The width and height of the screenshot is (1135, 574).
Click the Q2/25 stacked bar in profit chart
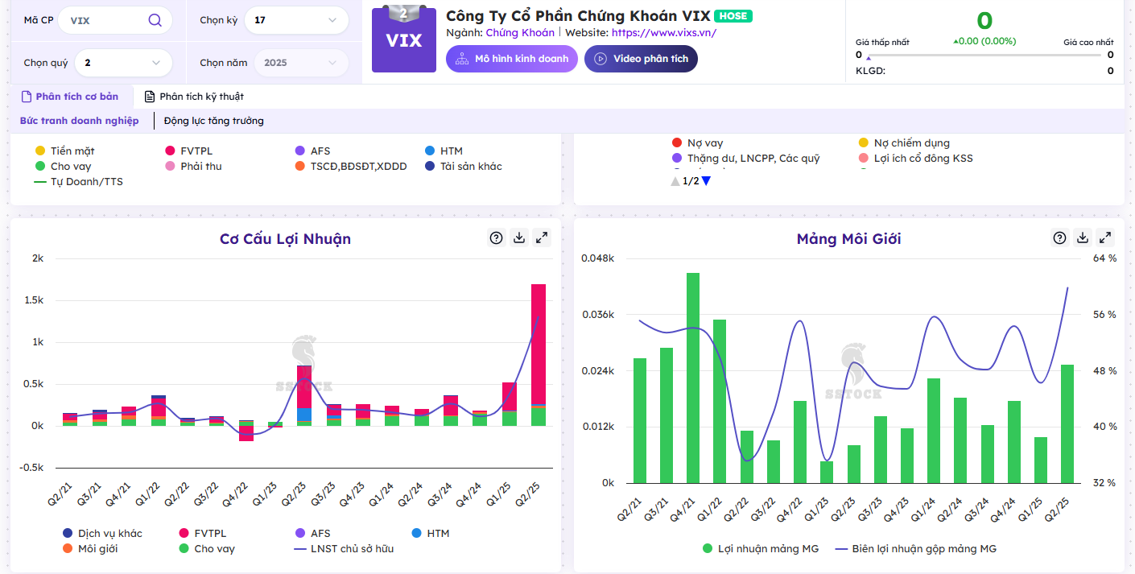point(539,354)
